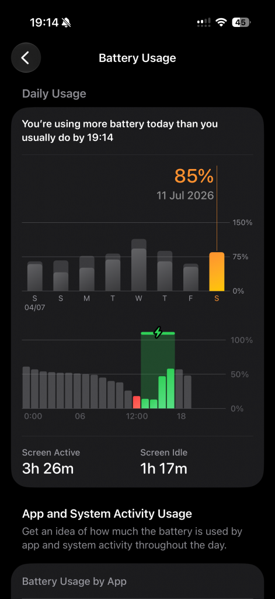Tap the Screen Idle 1h 17m stat
275x599 pixels.
click(x=164, y=462)
